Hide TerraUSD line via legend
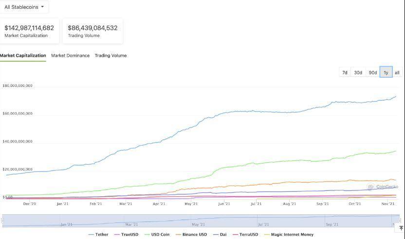 [245, 235]
